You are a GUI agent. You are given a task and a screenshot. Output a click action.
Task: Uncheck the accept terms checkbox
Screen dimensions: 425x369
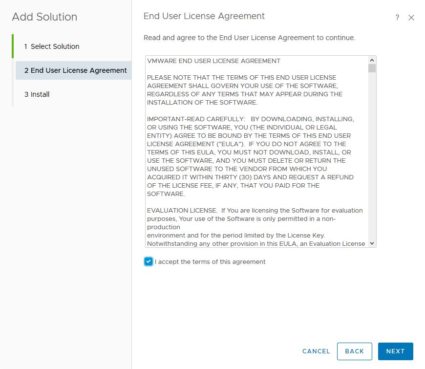(149, 261)
